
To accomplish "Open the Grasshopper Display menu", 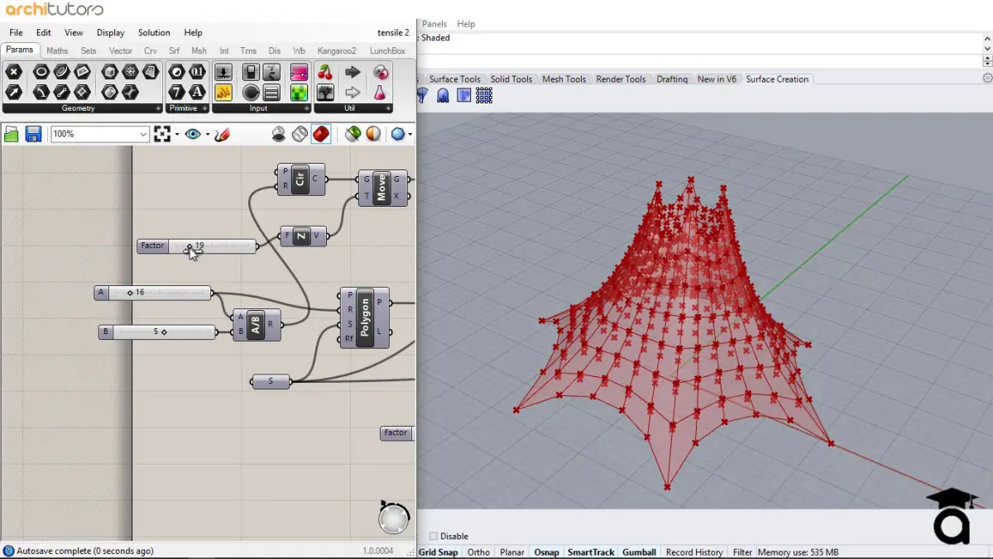I will pyautogui.click(x=110, y=32).
